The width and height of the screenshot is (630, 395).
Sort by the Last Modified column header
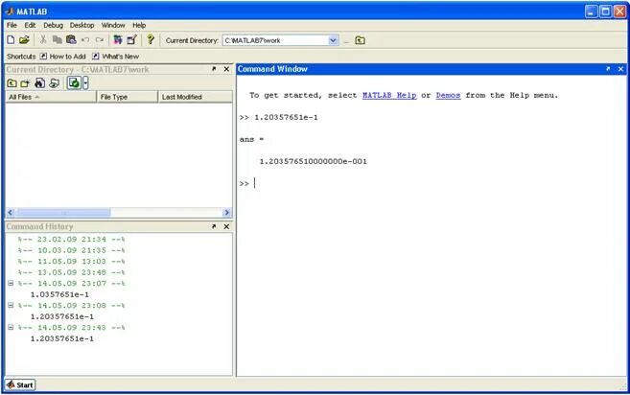coord(196,97)
